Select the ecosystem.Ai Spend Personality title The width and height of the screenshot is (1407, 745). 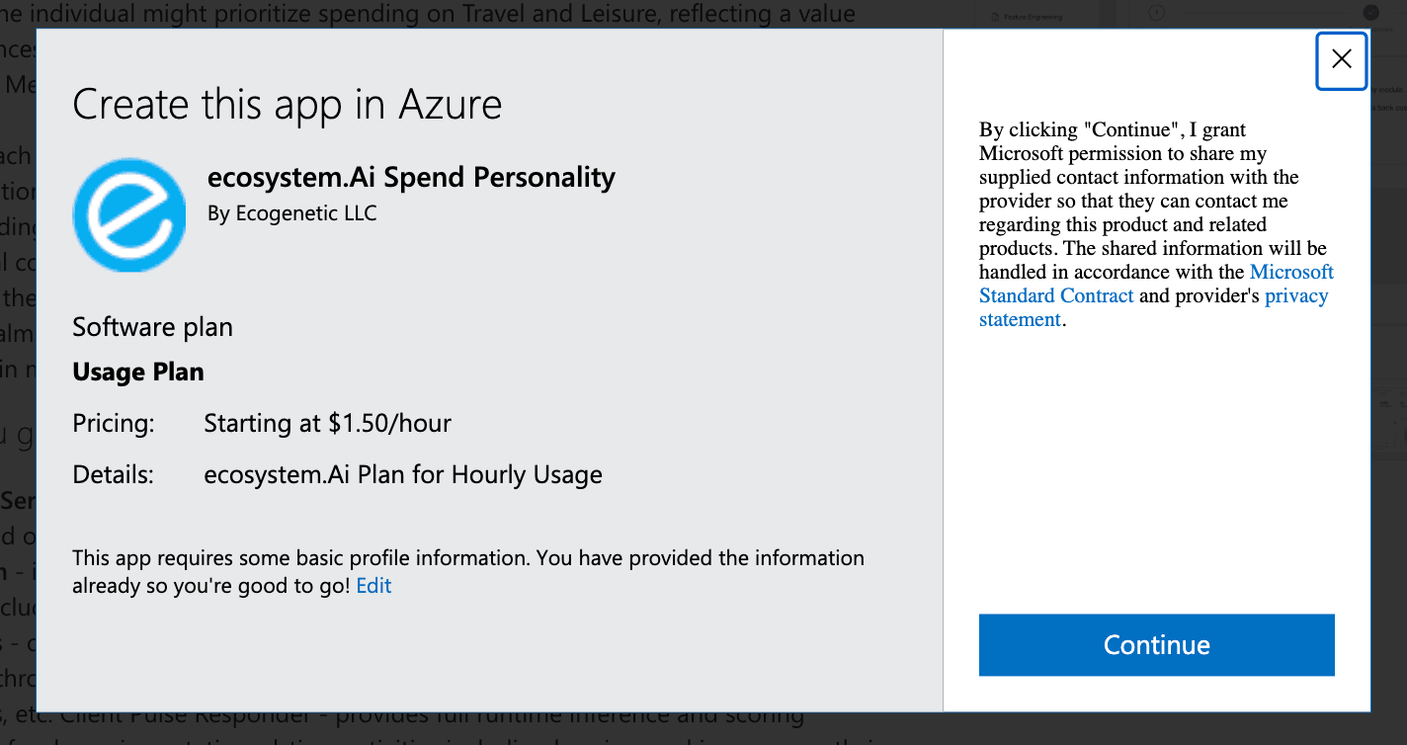[411, 178]
